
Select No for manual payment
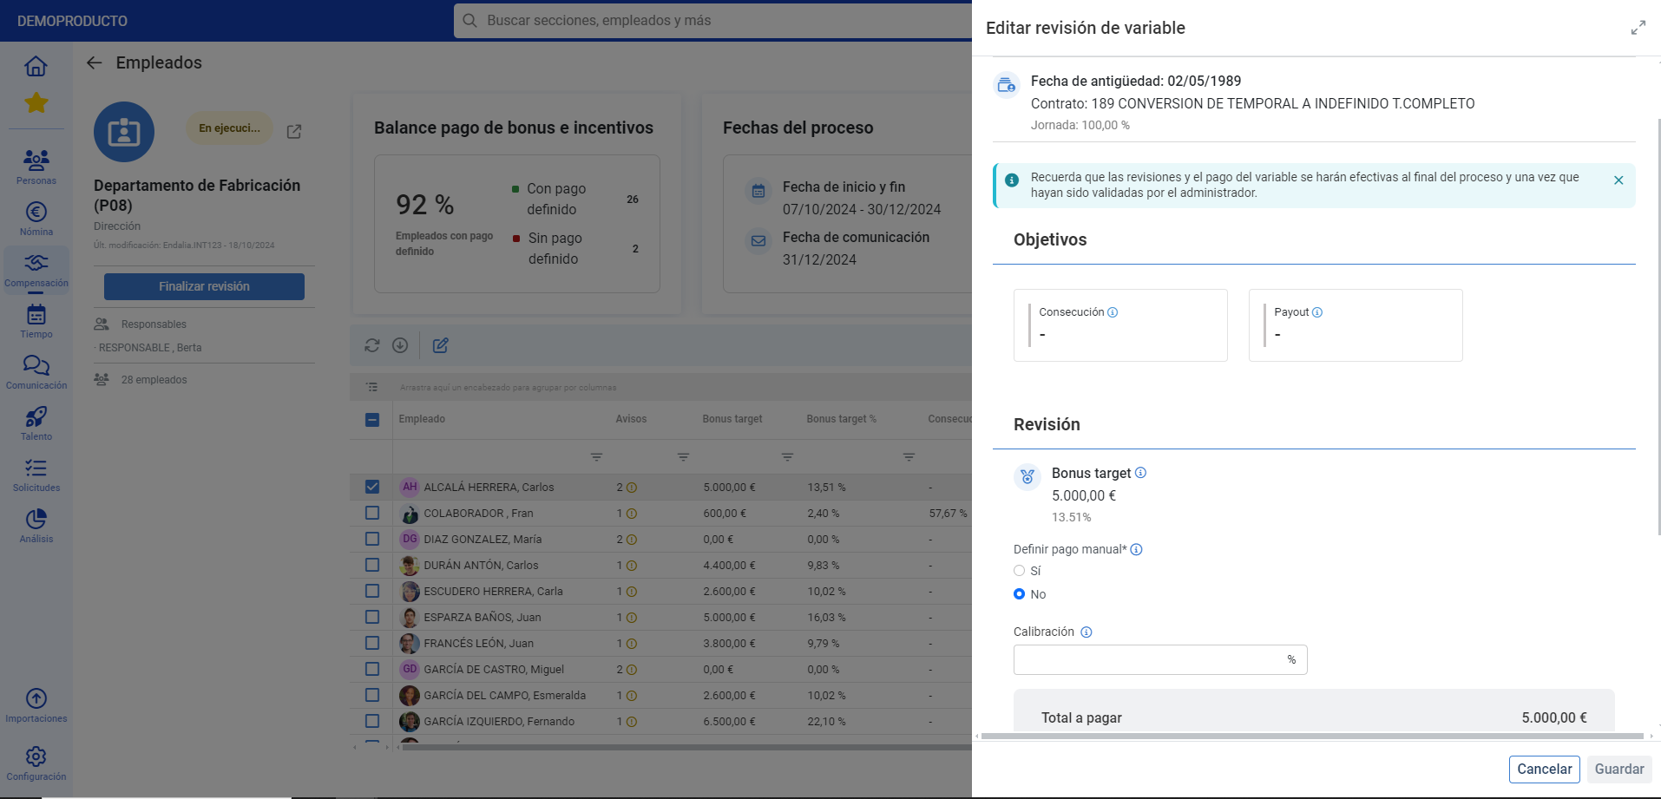coord(1019,594)
